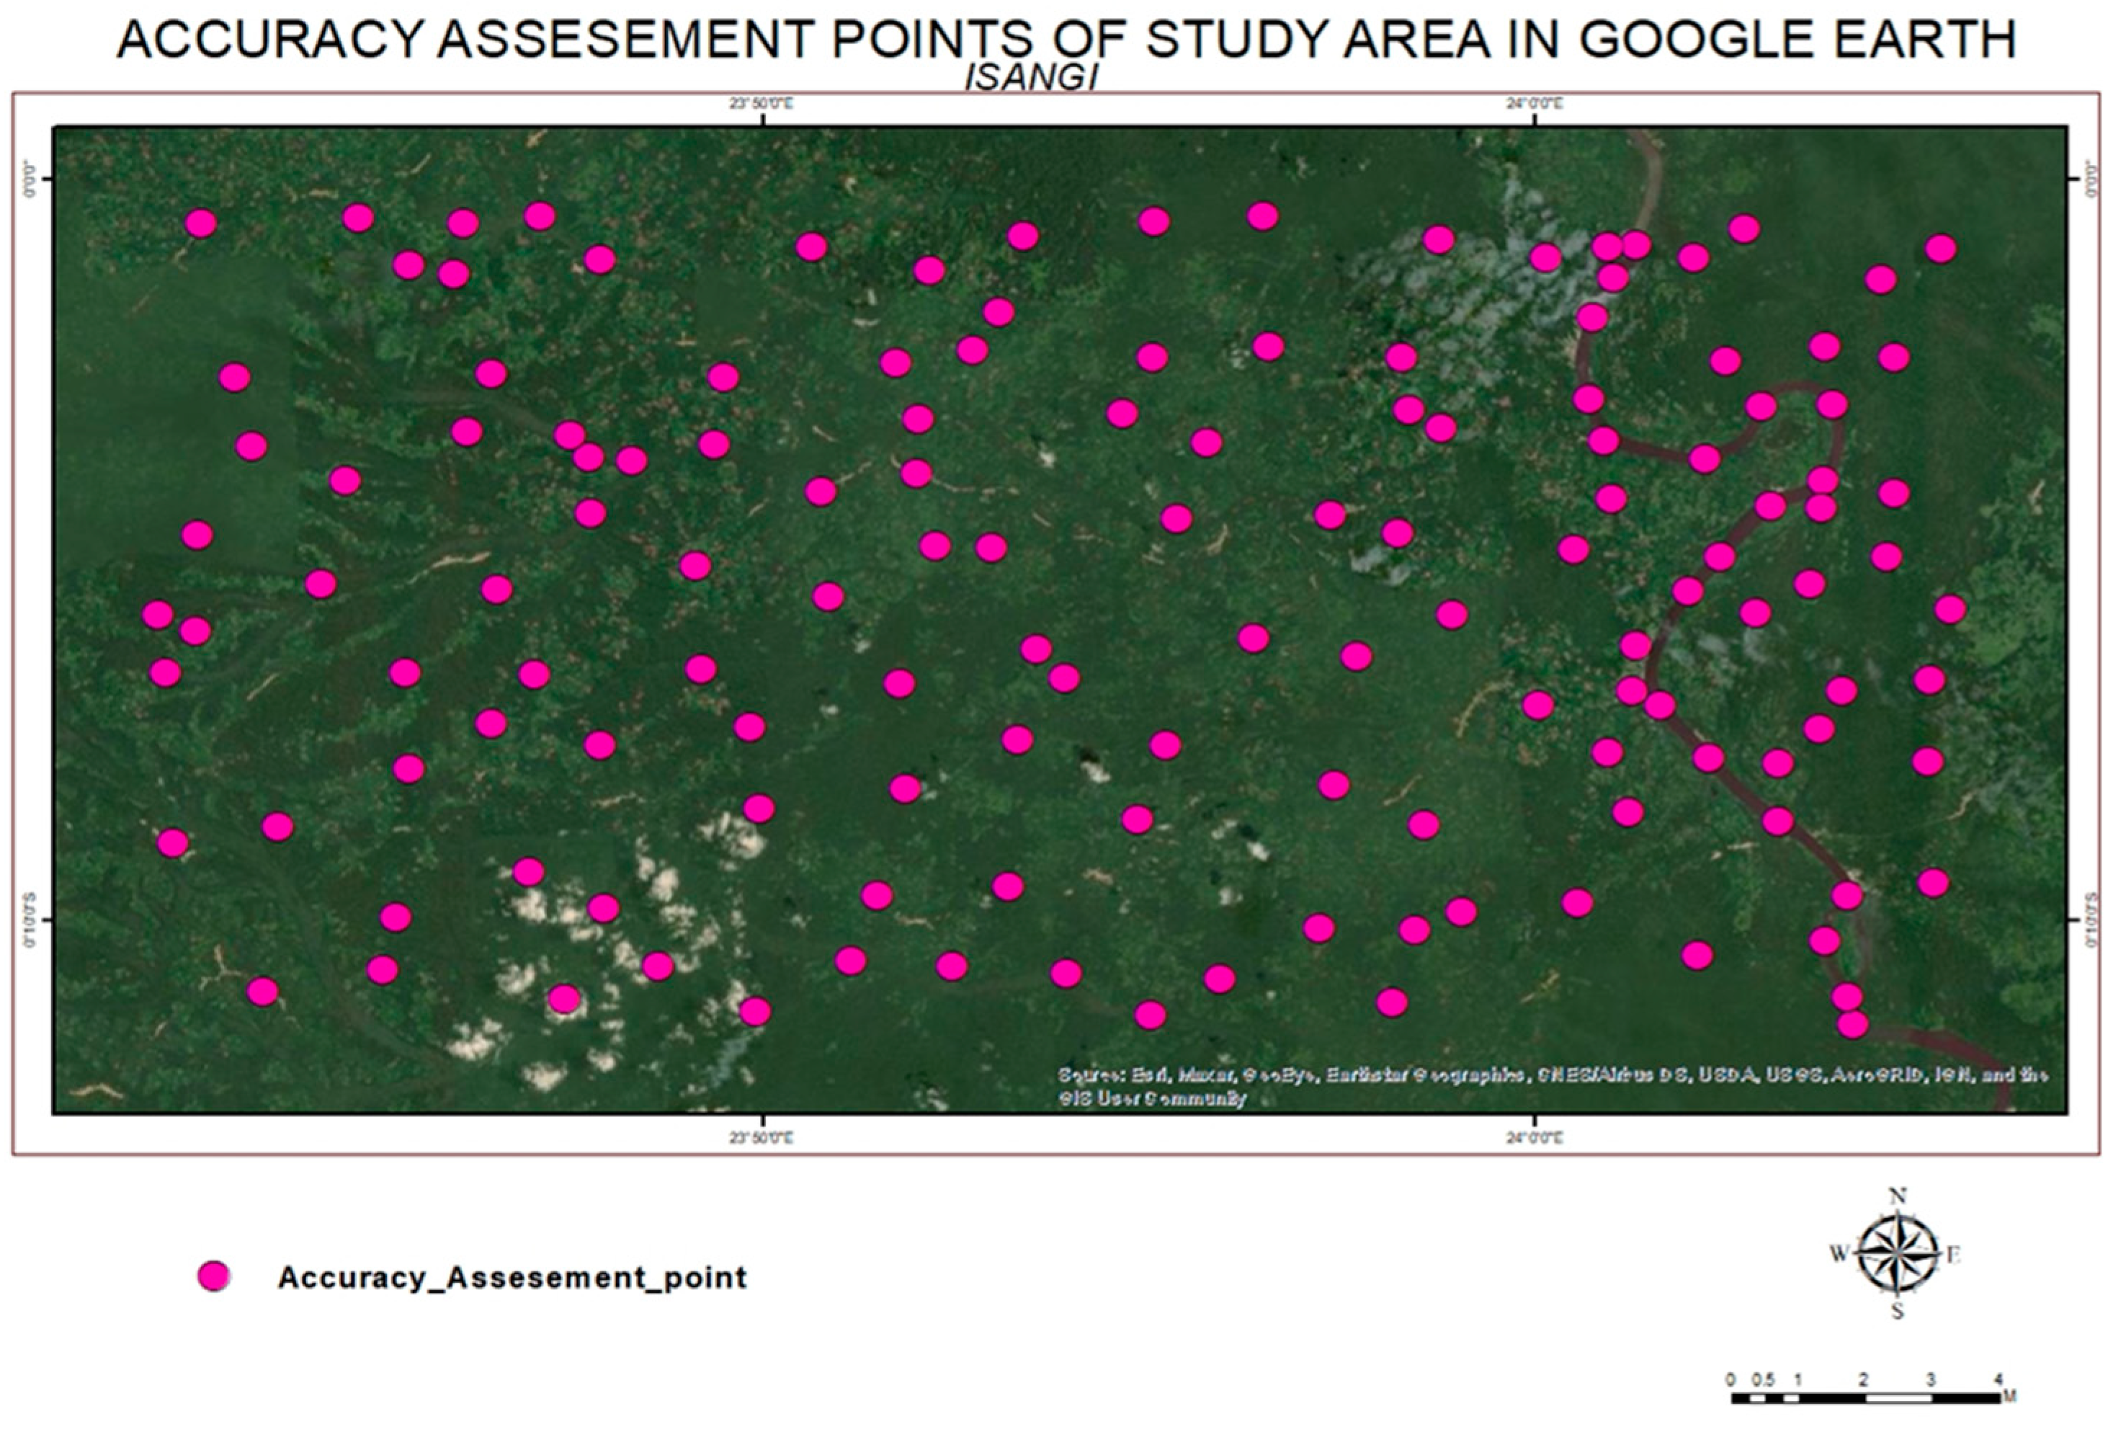Click the E letter beside compass

[1953, 1256]
